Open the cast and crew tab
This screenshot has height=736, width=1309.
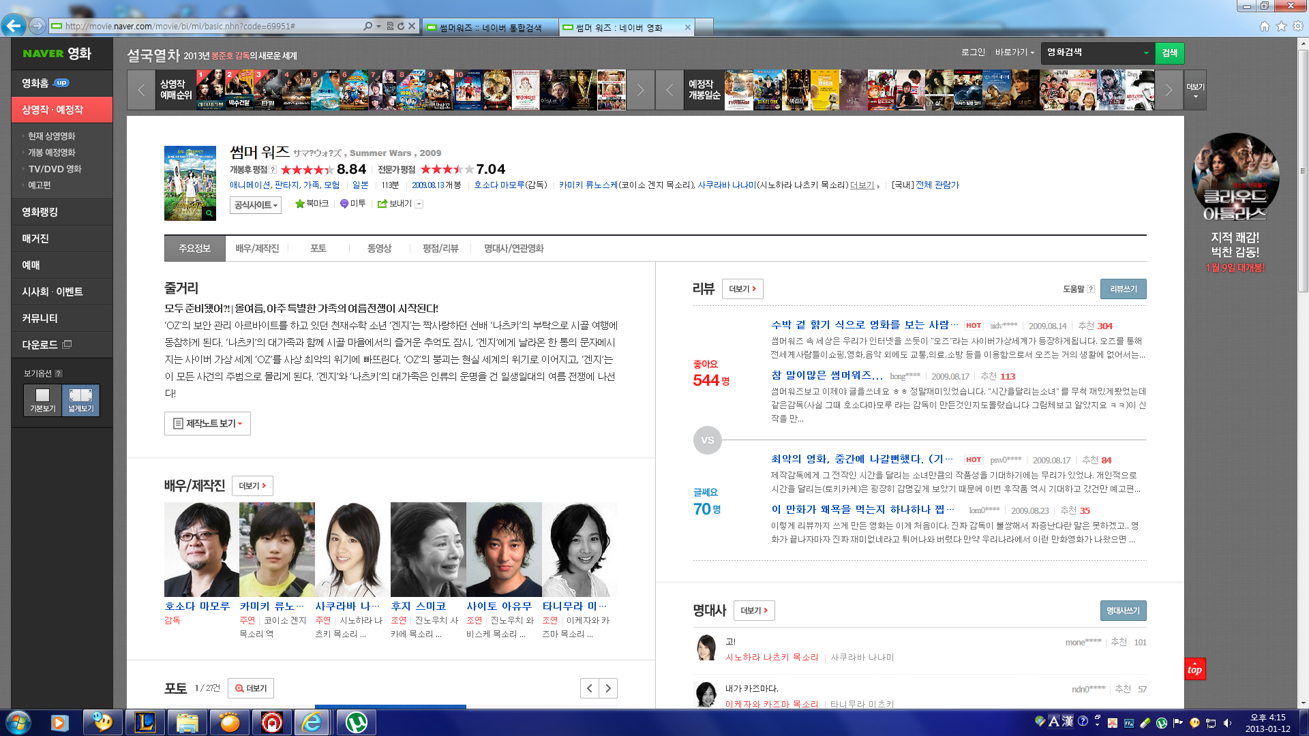point(257,249)
